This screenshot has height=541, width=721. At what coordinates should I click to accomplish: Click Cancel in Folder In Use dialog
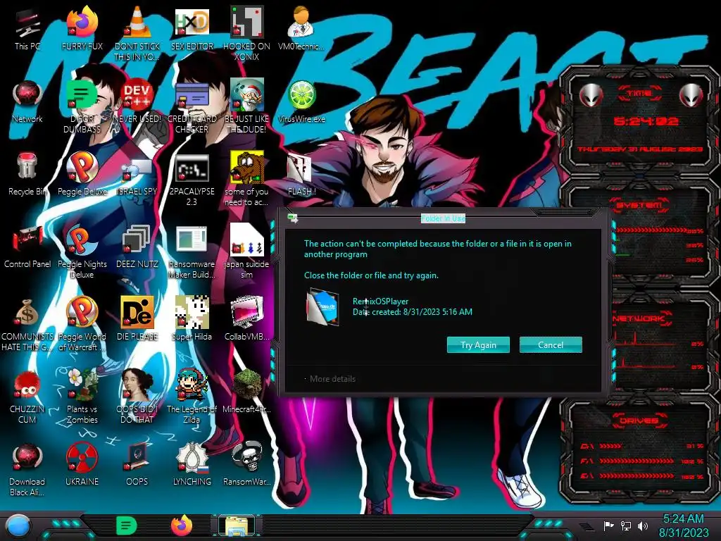coord(551,345)
